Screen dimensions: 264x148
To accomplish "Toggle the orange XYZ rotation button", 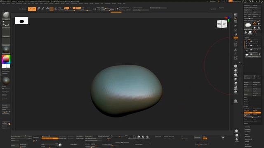I will (236, 37).
